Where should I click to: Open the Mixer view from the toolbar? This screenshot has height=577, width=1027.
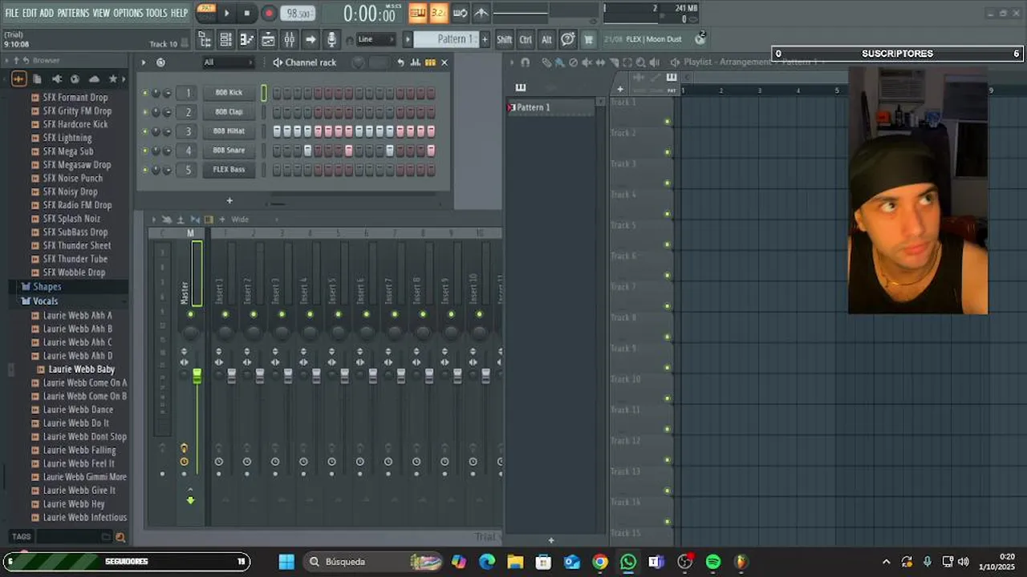(290, 39)
